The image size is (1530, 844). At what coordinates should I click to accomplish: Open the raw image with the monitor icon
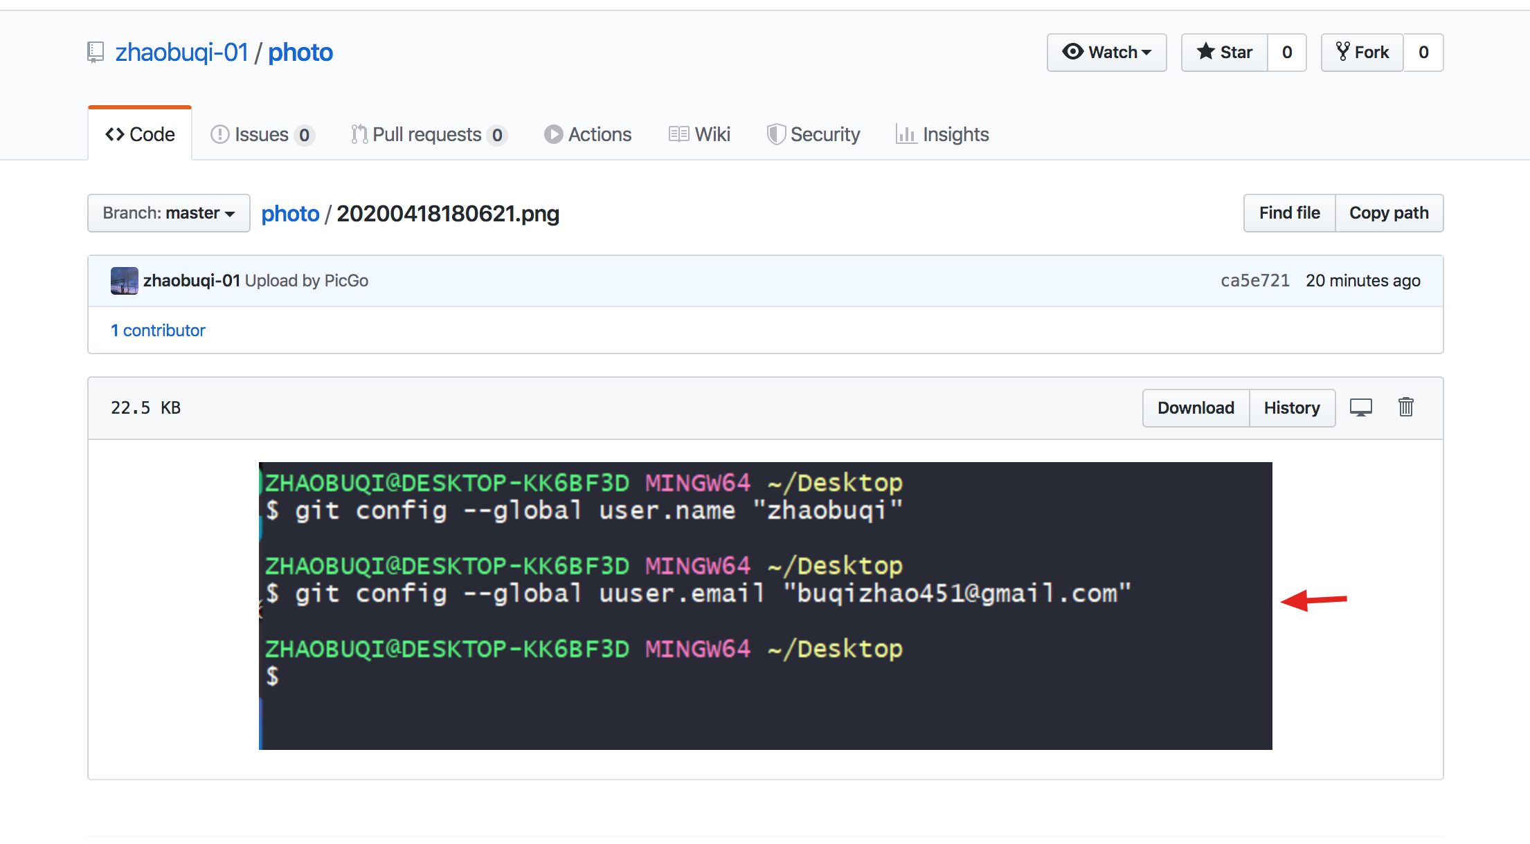tap(1361, 407)
